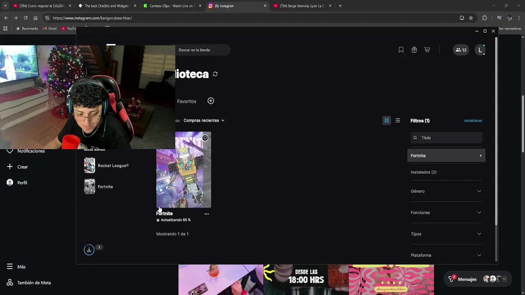The height and width of the screenshot is (295, 525).
Task: Open También de Meta
Action: coord(29,283)
